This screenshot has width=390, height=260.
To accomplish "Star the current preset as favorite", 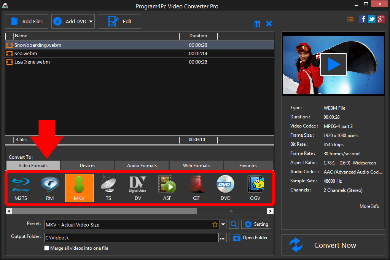I will click(x=215, y=224).
